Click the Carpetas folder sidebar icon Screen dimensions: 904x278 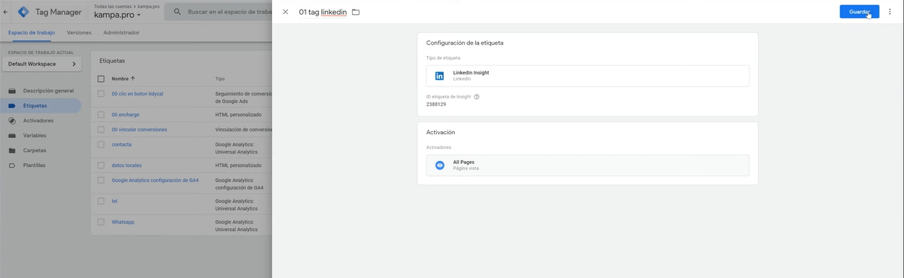tap(11, 151)
